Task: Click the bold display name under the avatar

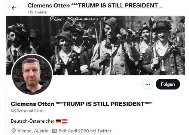Action: coord(81,104)
